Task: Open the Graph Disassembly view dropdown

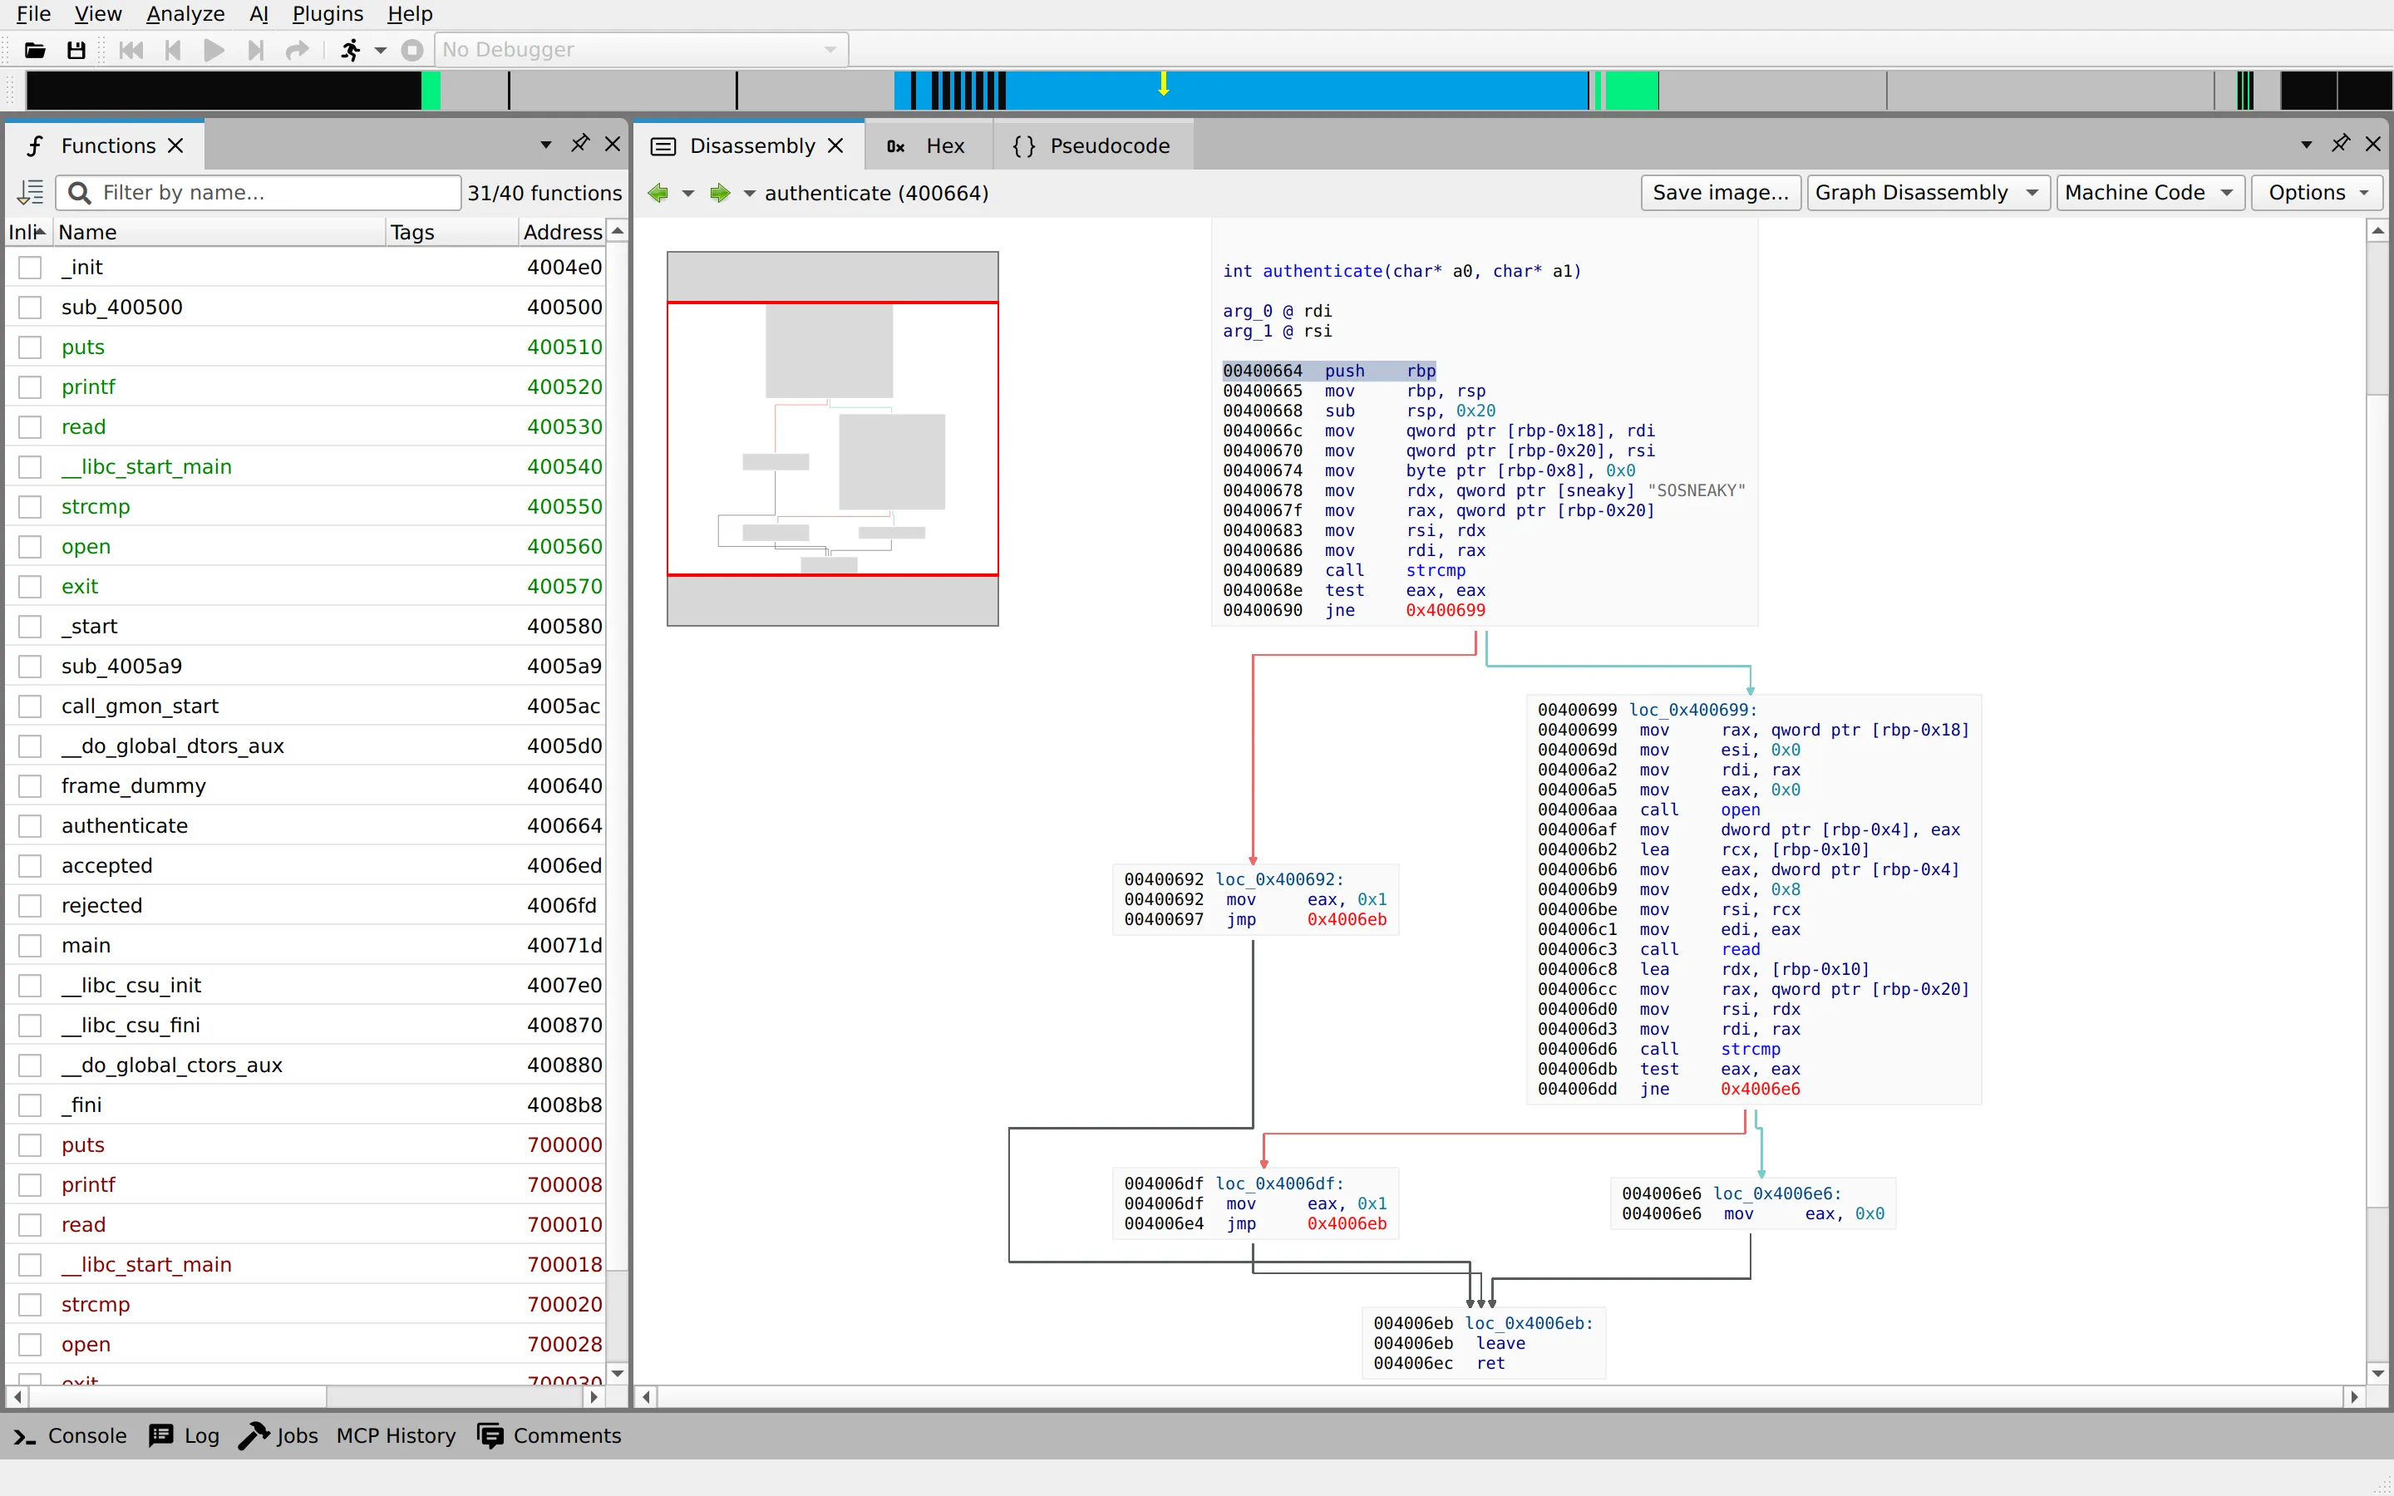Action: pos(1926,193)
